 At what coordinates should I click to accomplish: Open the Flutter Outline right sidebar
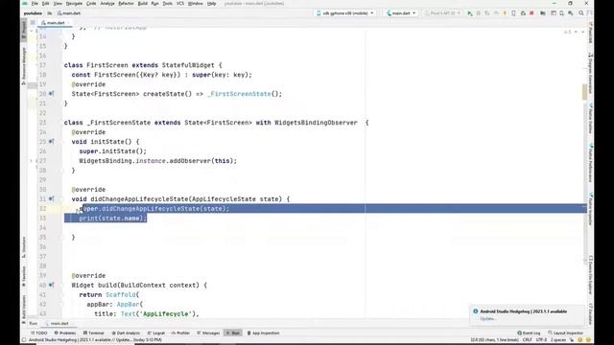click(x=591, y=117)
